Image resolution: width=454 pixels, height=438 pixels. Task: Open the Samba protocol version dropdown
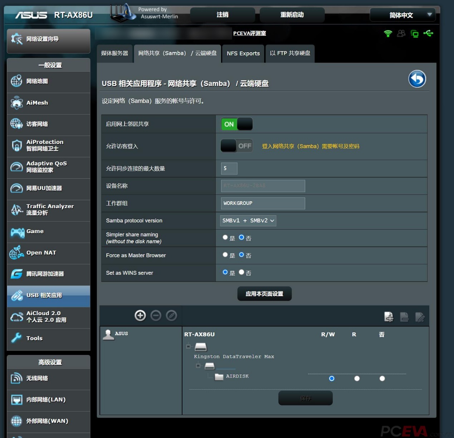click(x=248, y=221)
